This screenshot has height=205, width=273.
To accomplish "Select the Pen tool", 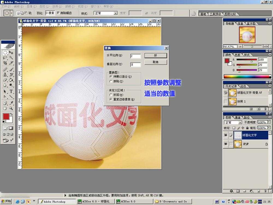I will pos(5,97).
